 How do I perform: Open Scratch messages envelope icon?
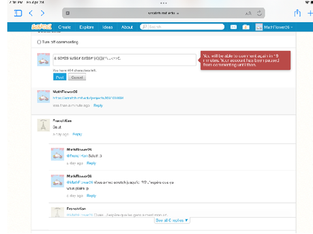point(233,27)
